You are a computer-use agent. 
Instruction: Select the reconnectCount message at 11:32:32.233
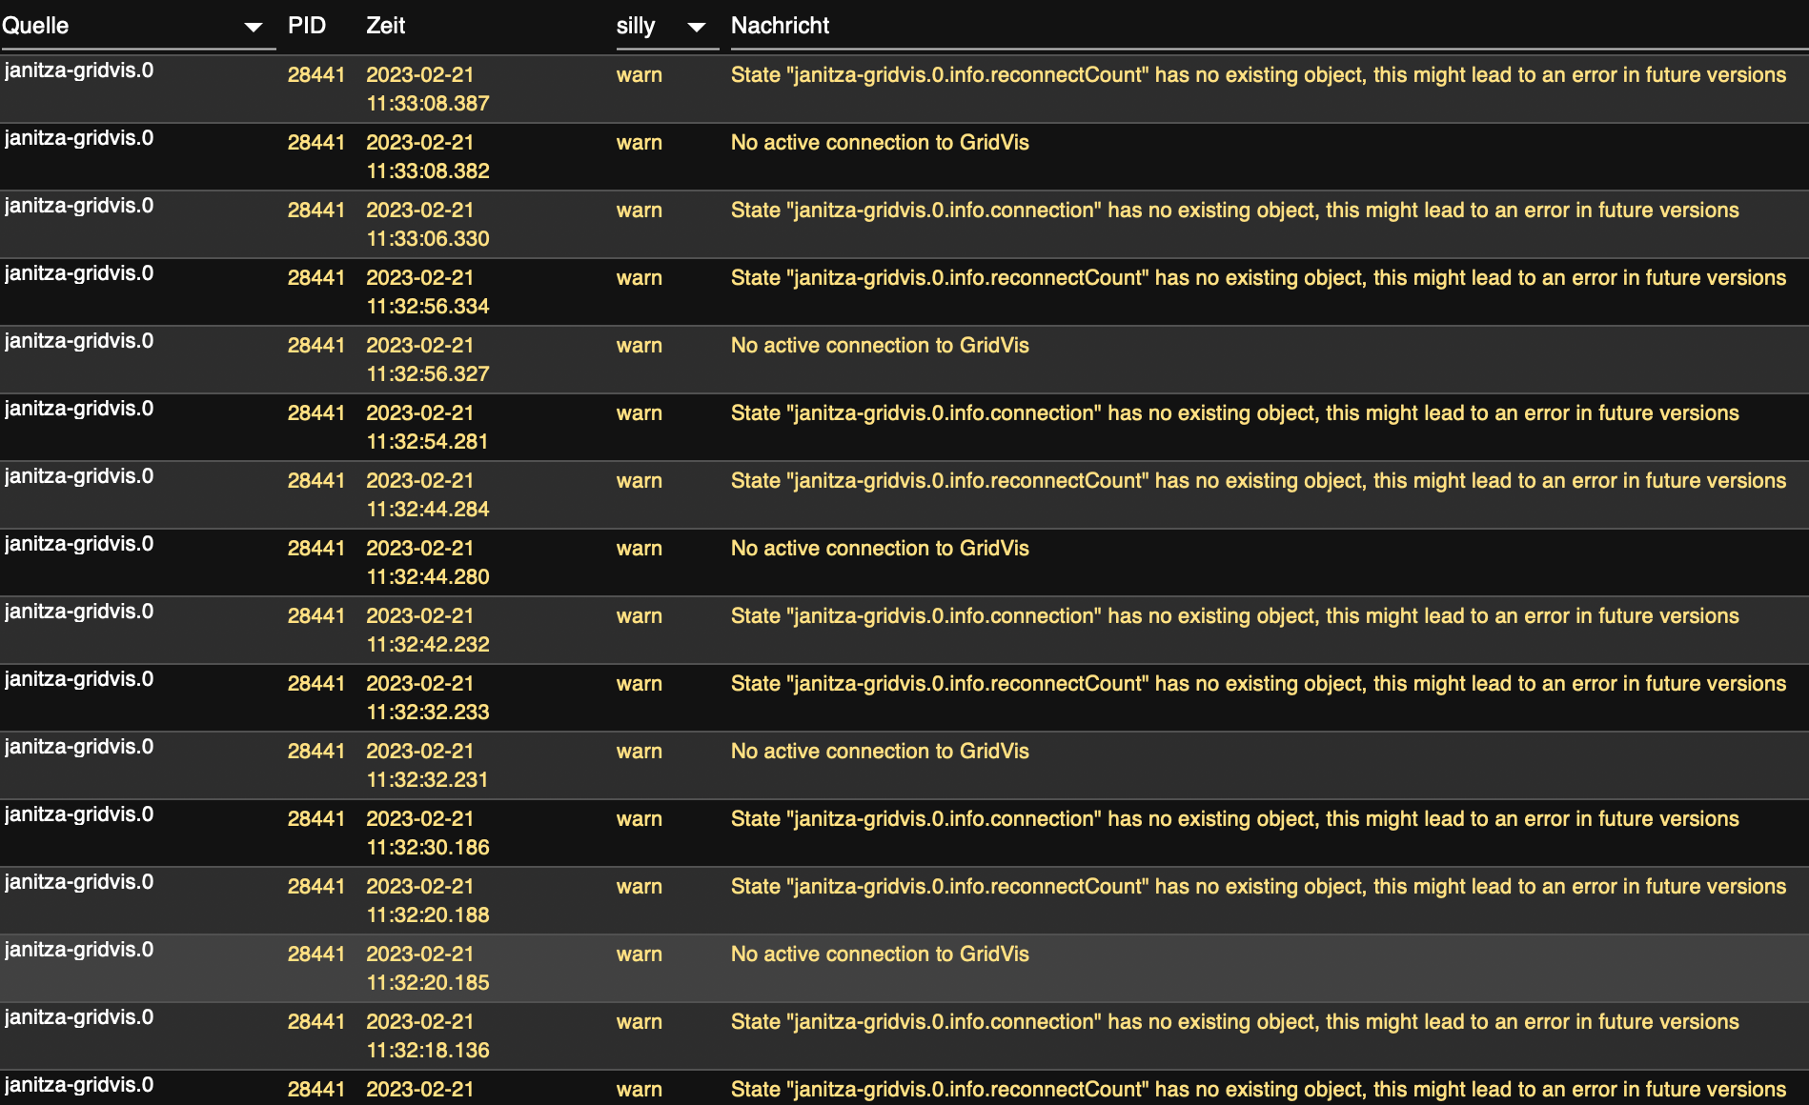coord(1258,684)
